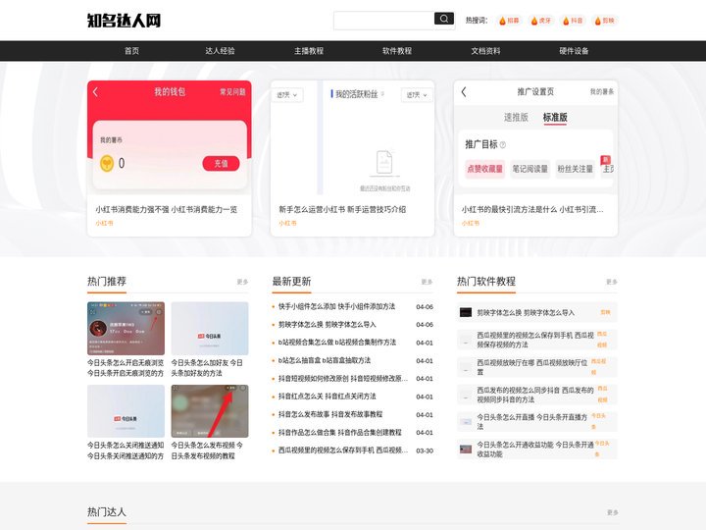Image resolution: width=706 pixels, height=530 pixels.
Task: Open thumbnail for 今日头条怎么加好友
Action: point(210,328)
